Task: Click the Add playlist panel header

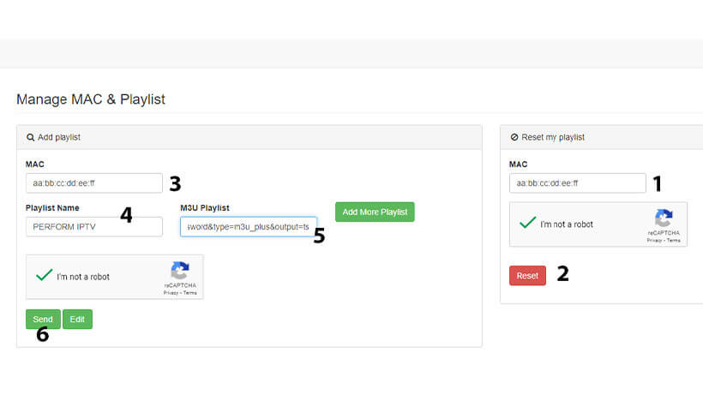Action: coord(249,137)
